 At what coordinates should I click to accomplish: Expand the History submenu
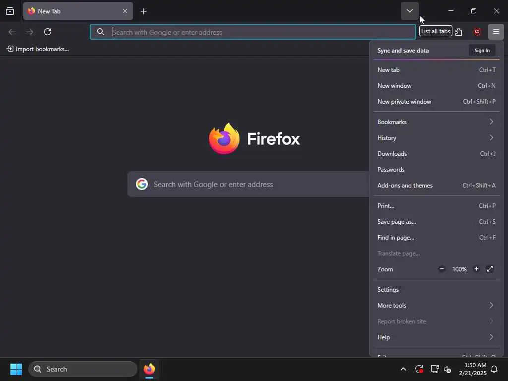[437, 138]
